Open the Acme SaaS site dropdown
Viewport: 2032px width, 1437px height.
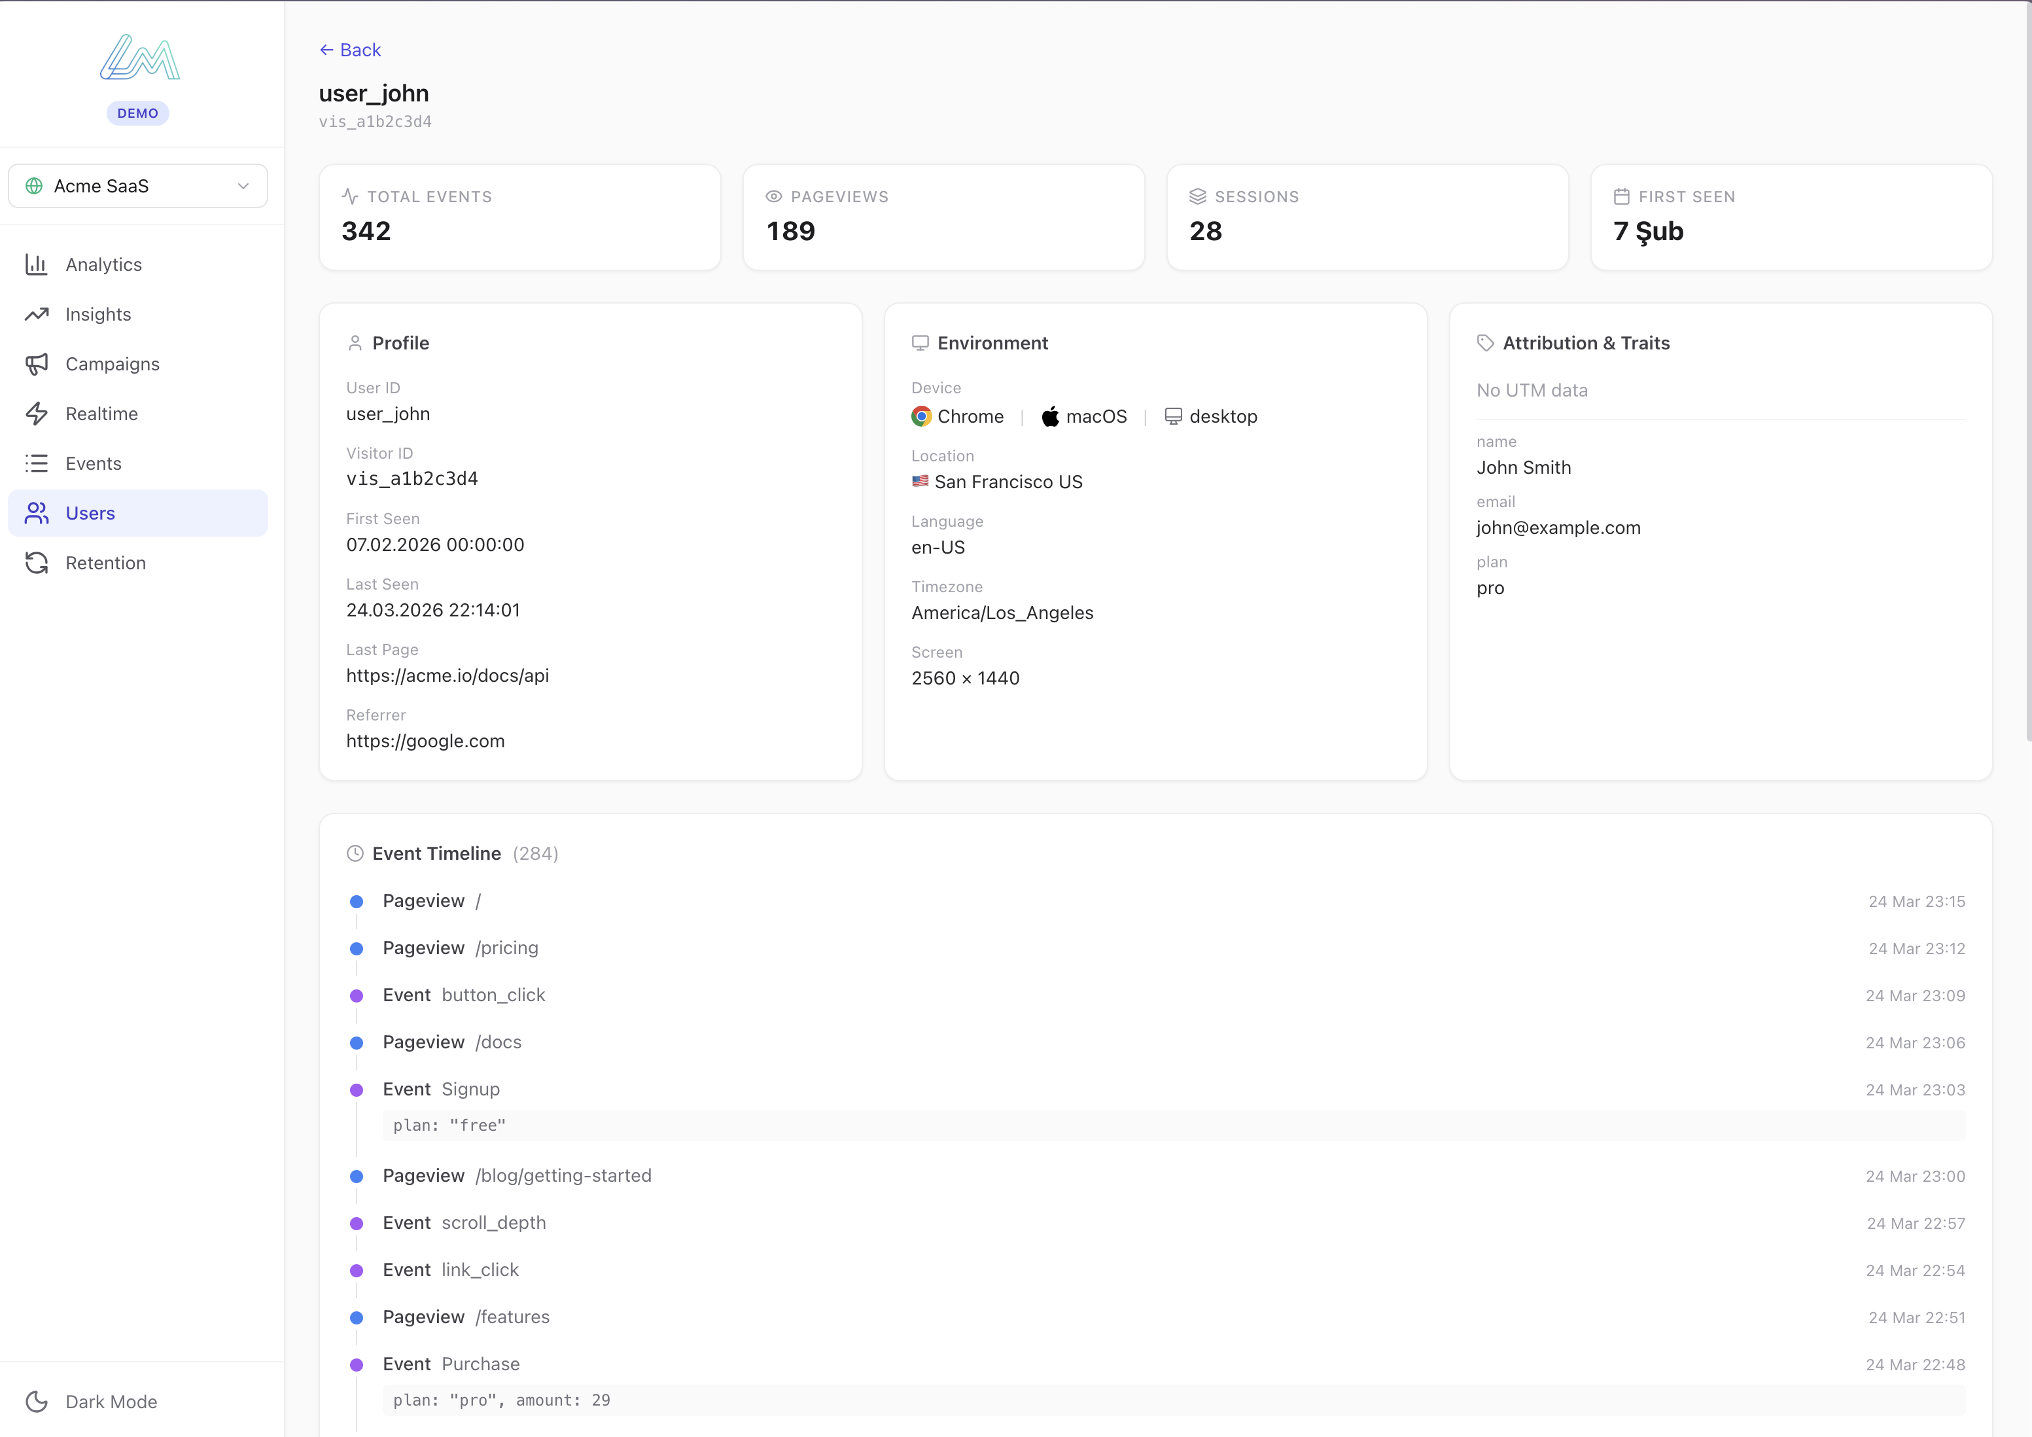click(x=138, y=186)
